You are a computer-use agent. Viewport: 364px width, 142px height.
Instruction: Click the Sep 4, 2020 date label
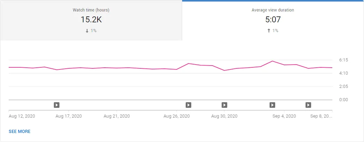tap(284, 116)
